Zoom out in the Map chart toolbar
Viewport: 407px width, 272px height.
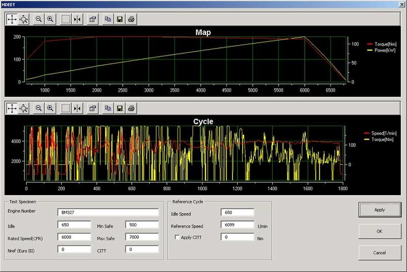pos(39,19)
